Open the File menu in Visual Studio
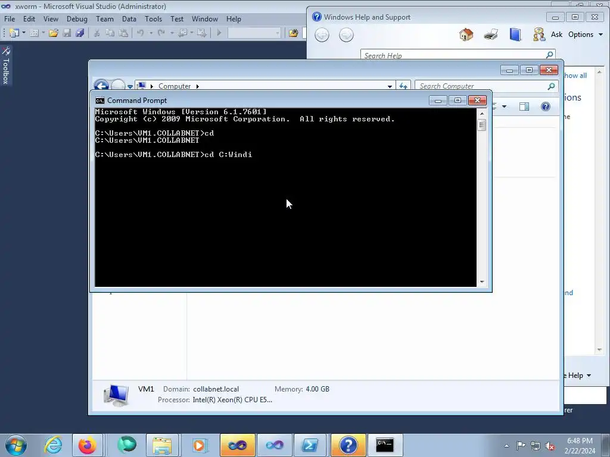Image resolution: width=610 pixels, height=457 pixels. click(10, 18)
